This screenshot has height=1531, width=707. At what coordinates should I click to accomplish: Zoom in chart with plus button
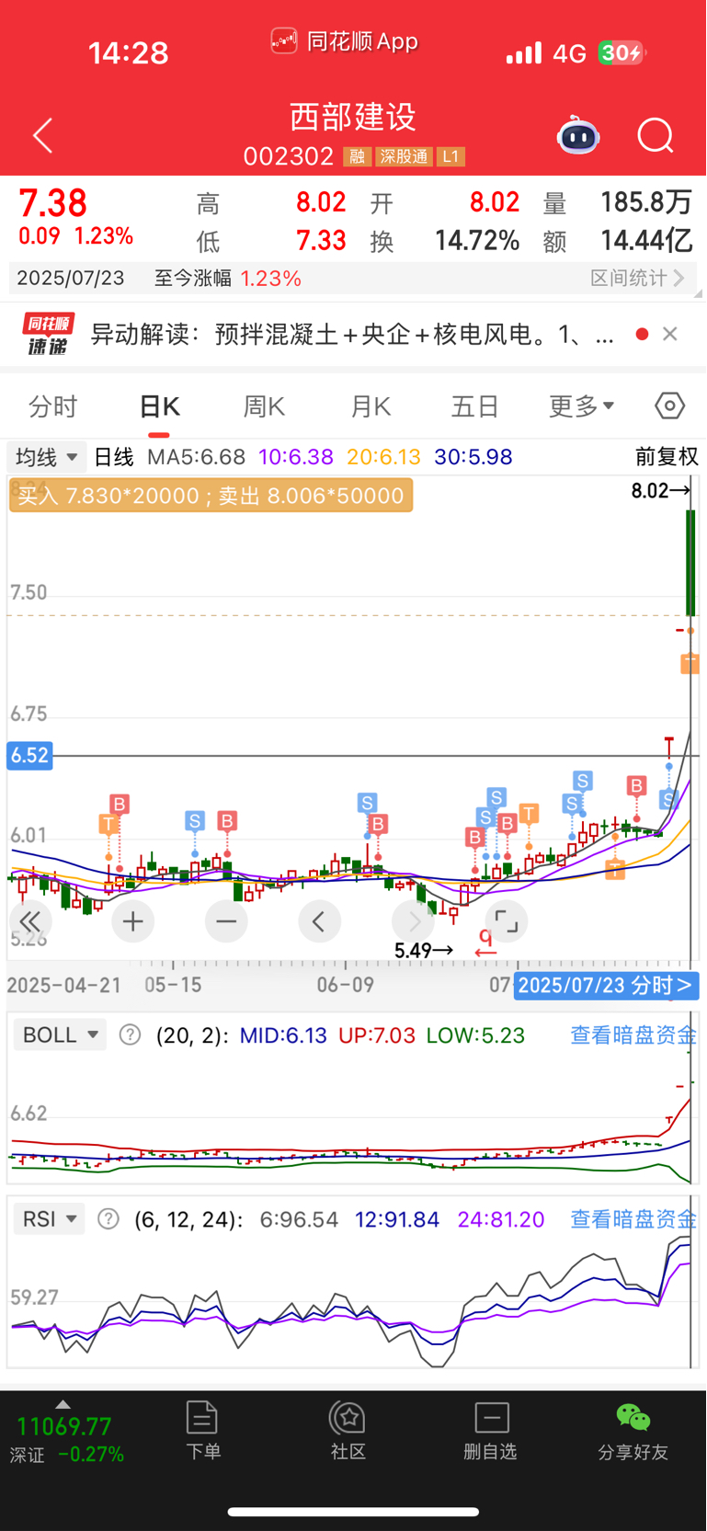point(133,921)
